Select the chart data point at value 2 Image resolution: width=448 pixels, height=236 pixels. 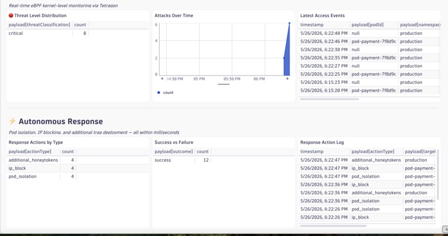pos(283,58)
